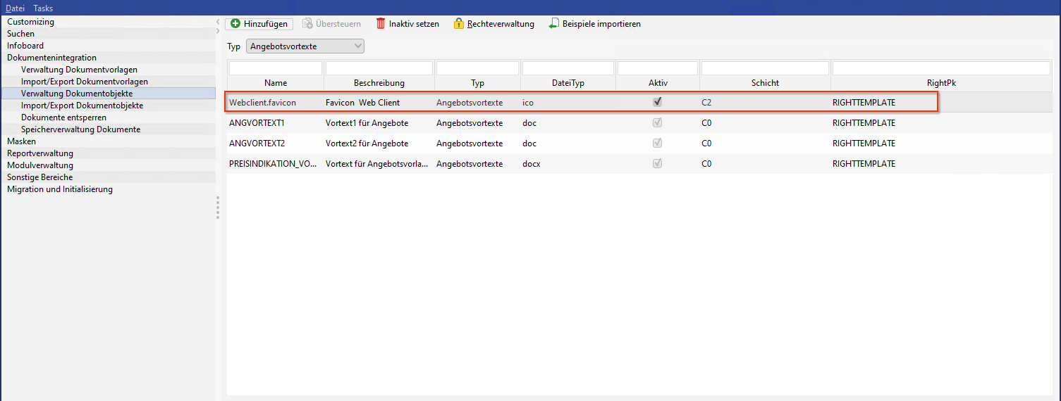Click the red trash Inaktiv setzen icon

coord(381,24)
